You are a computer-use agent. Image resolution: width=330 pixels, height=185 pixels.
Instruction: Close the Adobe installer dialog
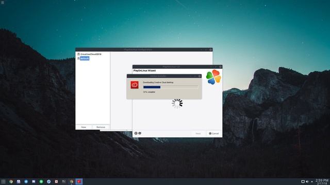(200, 76)
